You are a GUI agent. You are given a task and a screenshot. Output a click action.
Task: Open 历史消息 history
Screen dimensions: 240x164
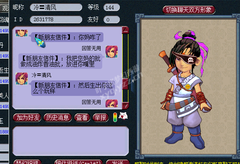click(x=58, y=117)
